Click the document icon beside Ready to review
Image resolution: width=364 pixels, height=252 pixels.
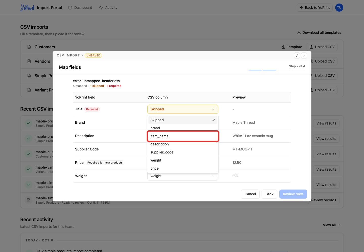(x=29, y=200)
